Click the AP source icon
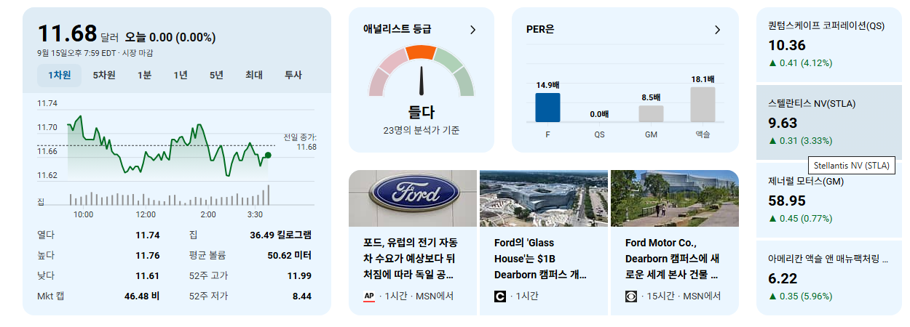The height and width of the screenshot is (327, 910). click(369, 296)
